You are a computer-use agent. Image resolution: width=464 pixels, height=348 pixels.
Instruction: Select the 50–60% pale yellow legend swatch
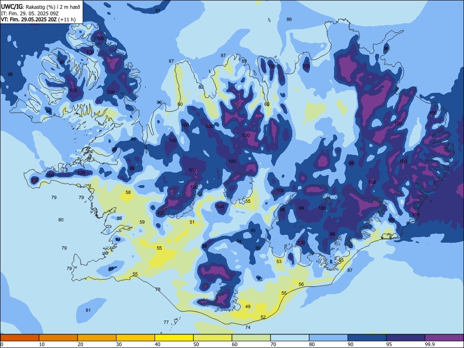tap(213, 338)
